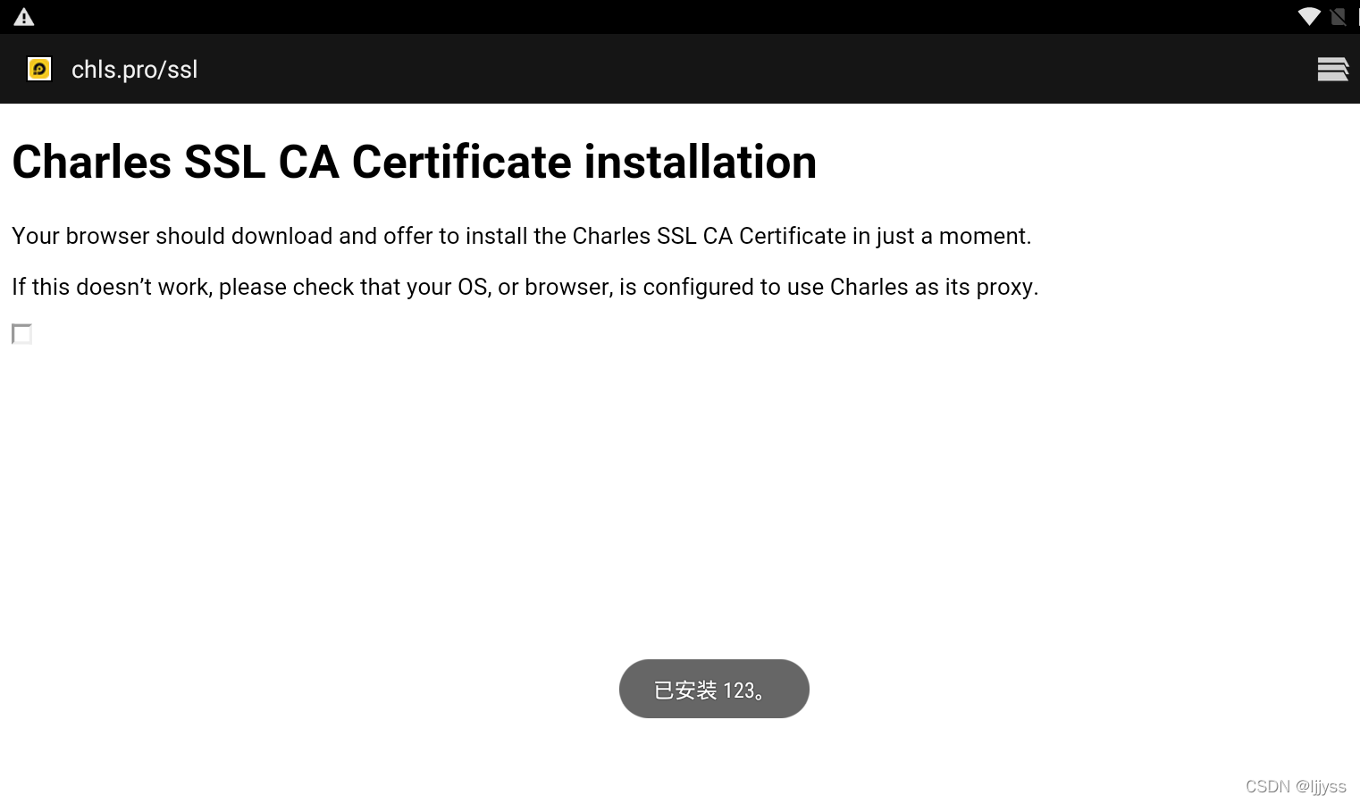
Task: Tap the stacked pages icon in toolbar
Action: click(x=1332, y=69)
